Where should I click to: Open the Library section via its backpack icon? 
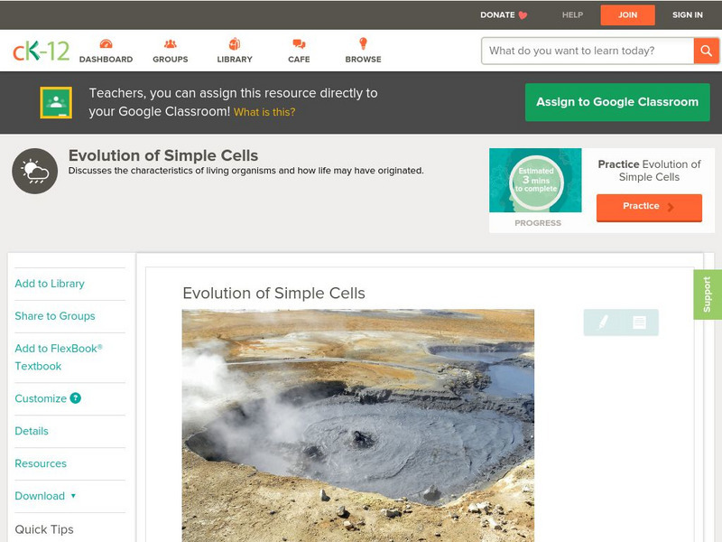235,43
